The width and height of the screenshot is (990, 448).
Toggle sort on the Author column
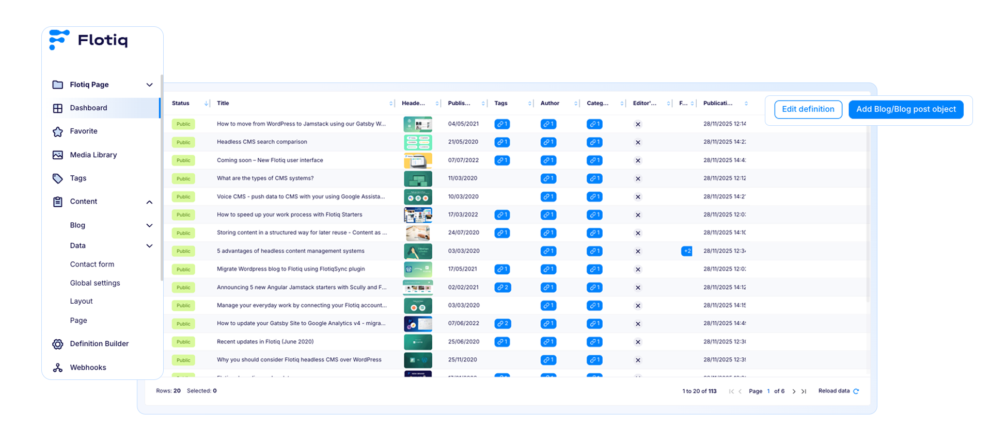point(575,104)
